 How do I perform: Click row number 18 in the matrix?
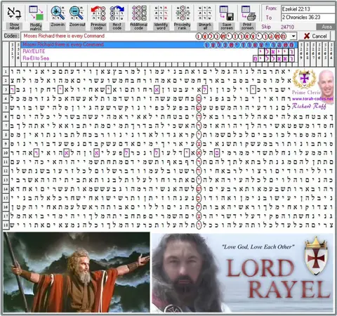tap(6, 225)
